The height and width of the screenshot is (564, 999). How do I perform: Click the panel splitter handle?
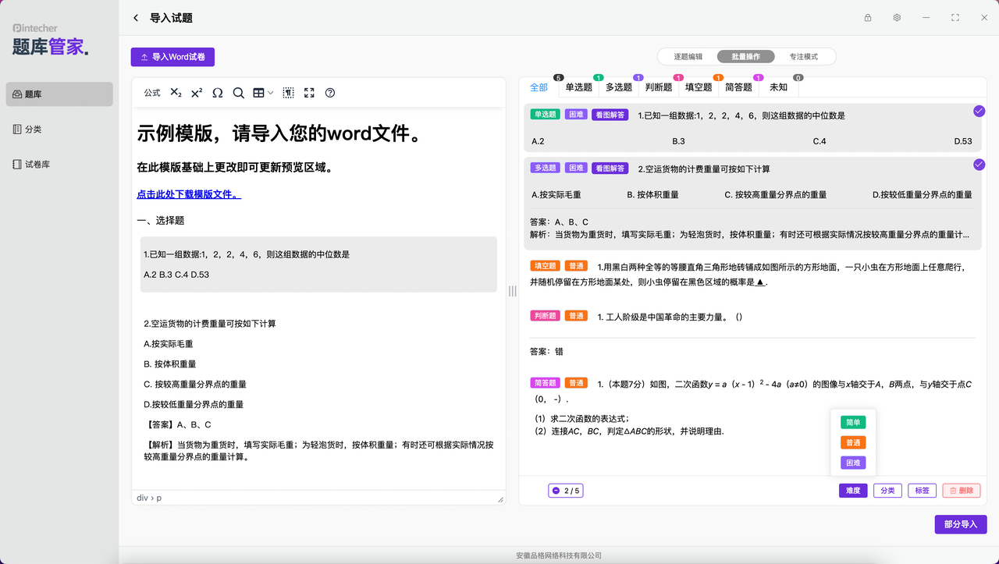click(x=513, y=291)
